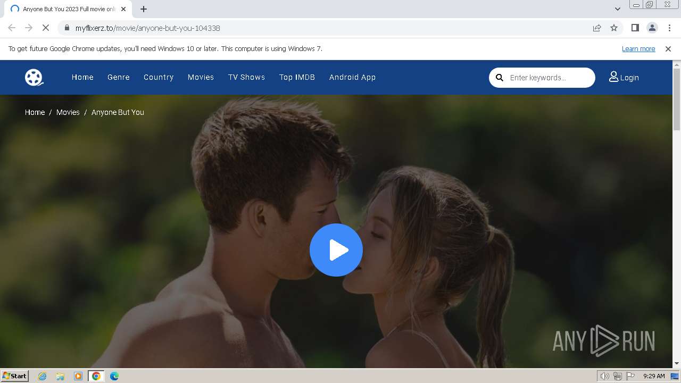Expand the tab search chevron
This screenshot has width=681, height=383.
[x=617, y=9]
